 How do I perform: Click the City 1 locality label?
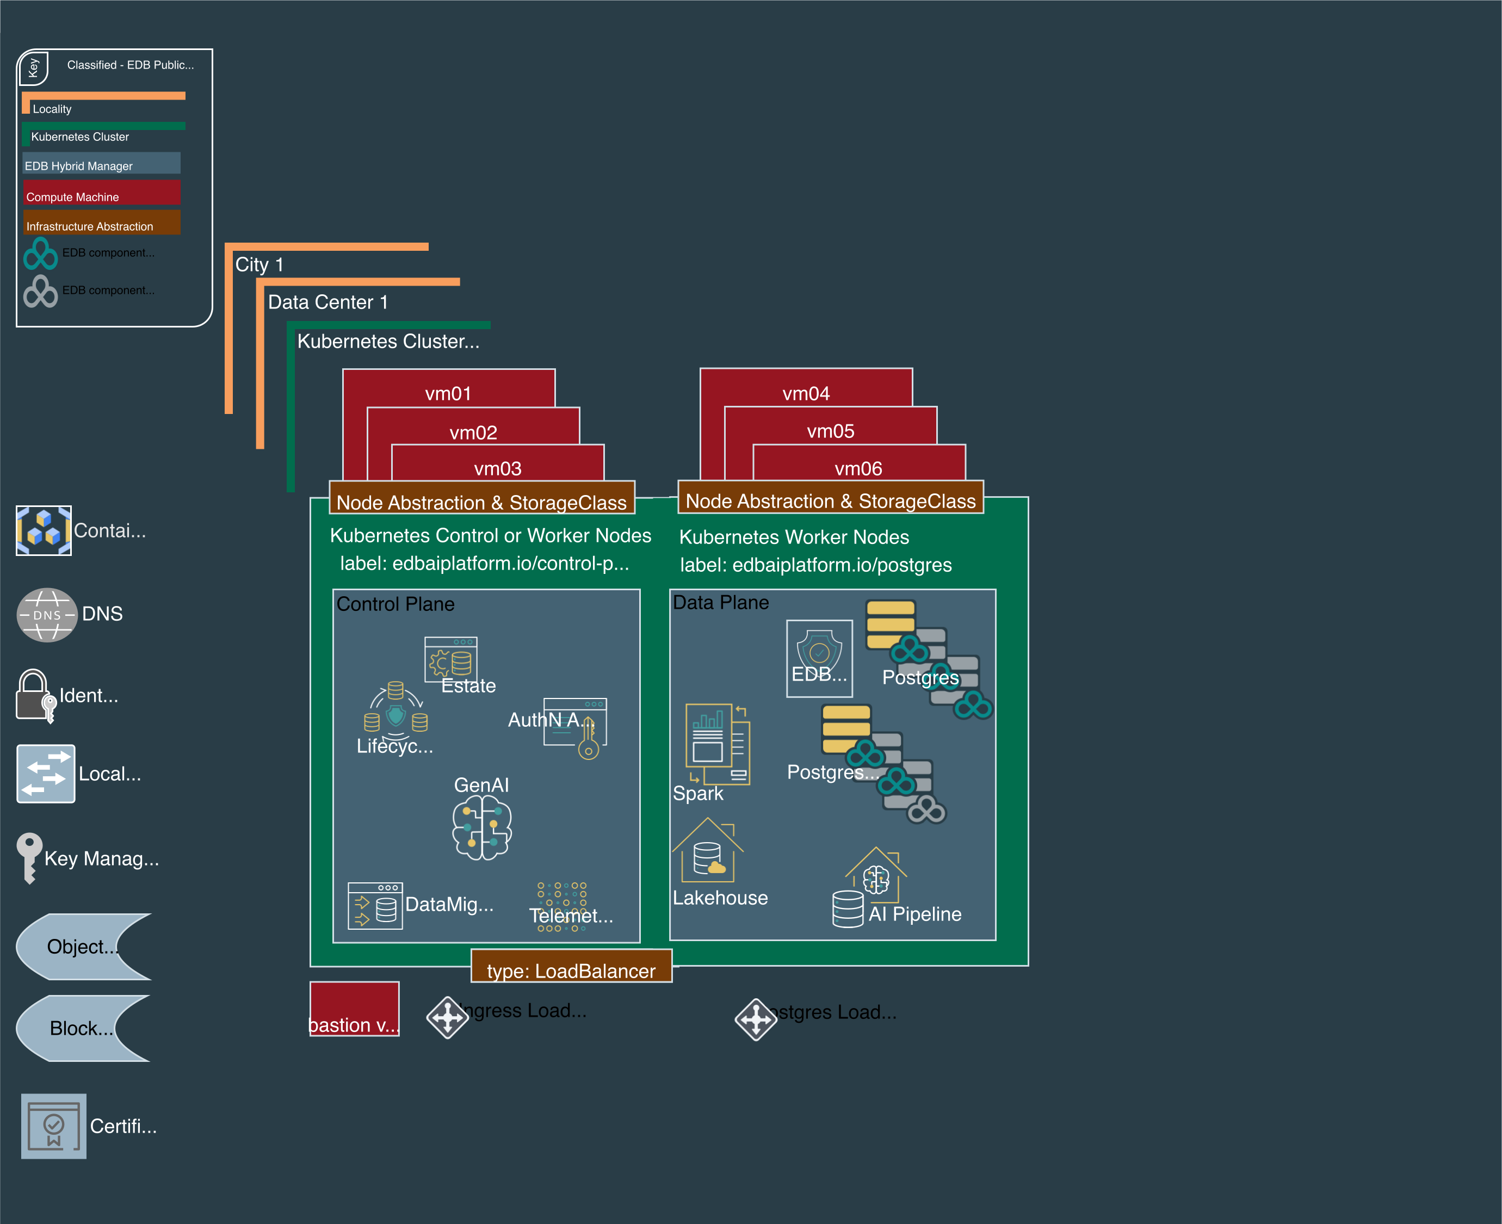click(259, 264)
